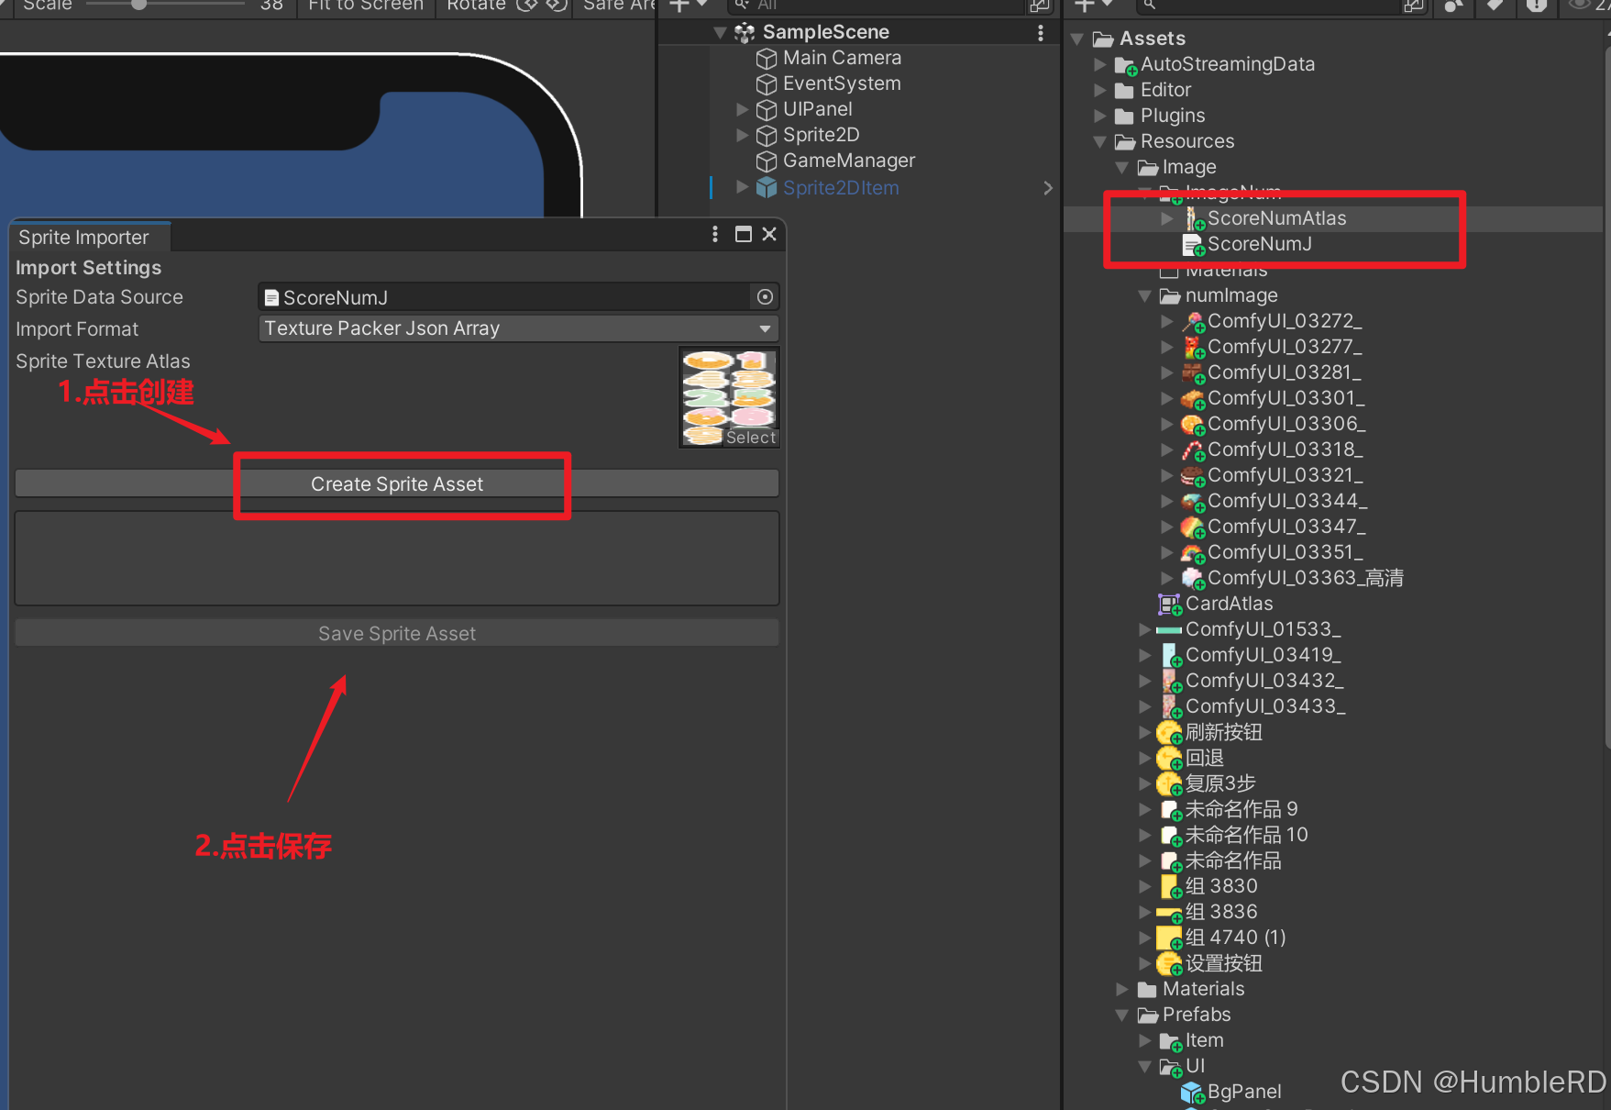Expand the Editor folder
The height and width of the screenshot is (1110, 1611).
pyautogui.click(x=1099, y=90)
